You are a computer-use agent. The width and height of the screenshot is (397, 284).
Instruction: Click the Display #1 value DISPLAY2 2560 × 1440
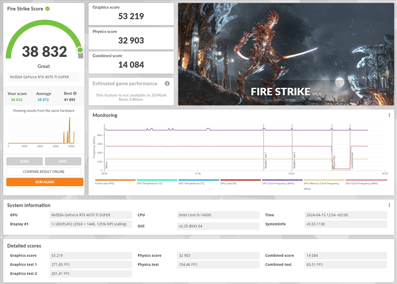(x=91, y=224)
